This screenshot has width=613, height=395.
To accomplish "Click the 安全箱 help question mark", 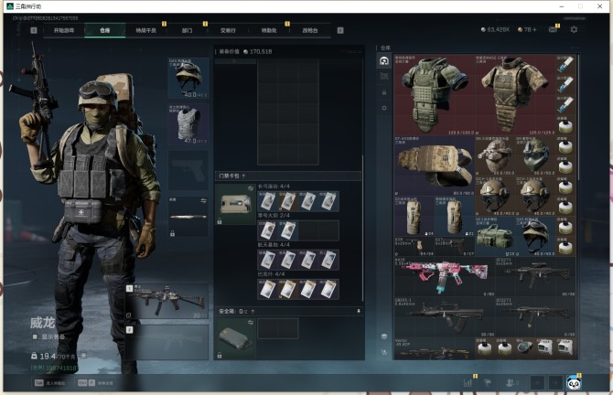I will (x=253, y=312).
